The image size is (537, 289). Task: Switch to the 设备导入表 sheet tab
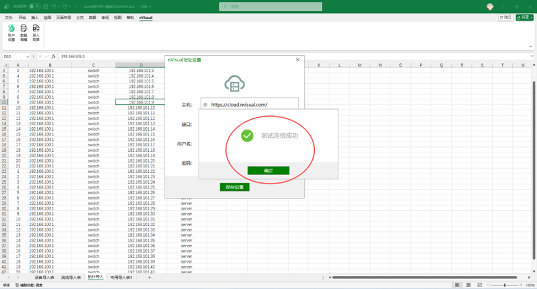45,277
